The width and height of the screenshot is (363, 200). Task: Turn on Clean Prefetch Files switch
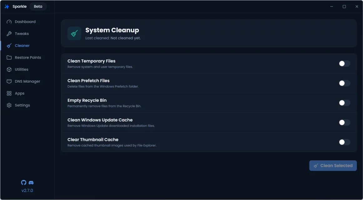[x=344, y=83]
